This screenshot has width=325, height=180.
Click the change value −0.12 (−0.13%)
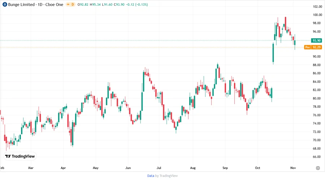coord(137,4)
